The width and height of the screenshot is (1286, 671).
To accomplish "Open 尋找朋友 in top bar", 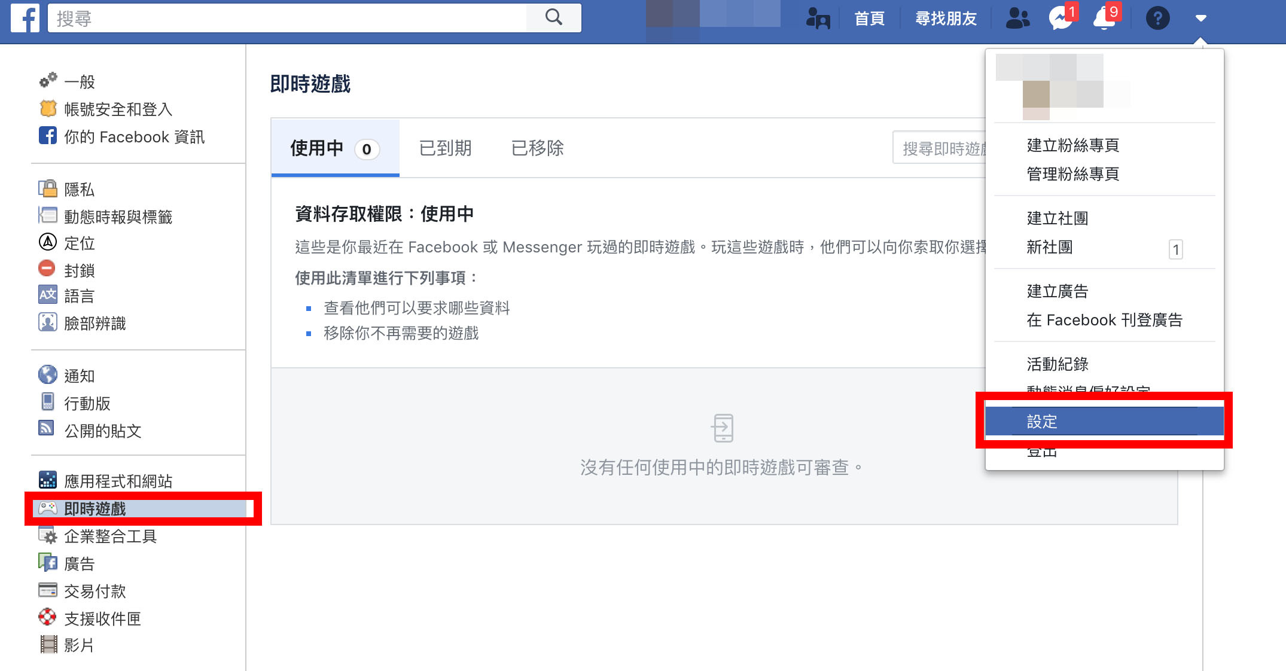I will click(x=946, y=19).
